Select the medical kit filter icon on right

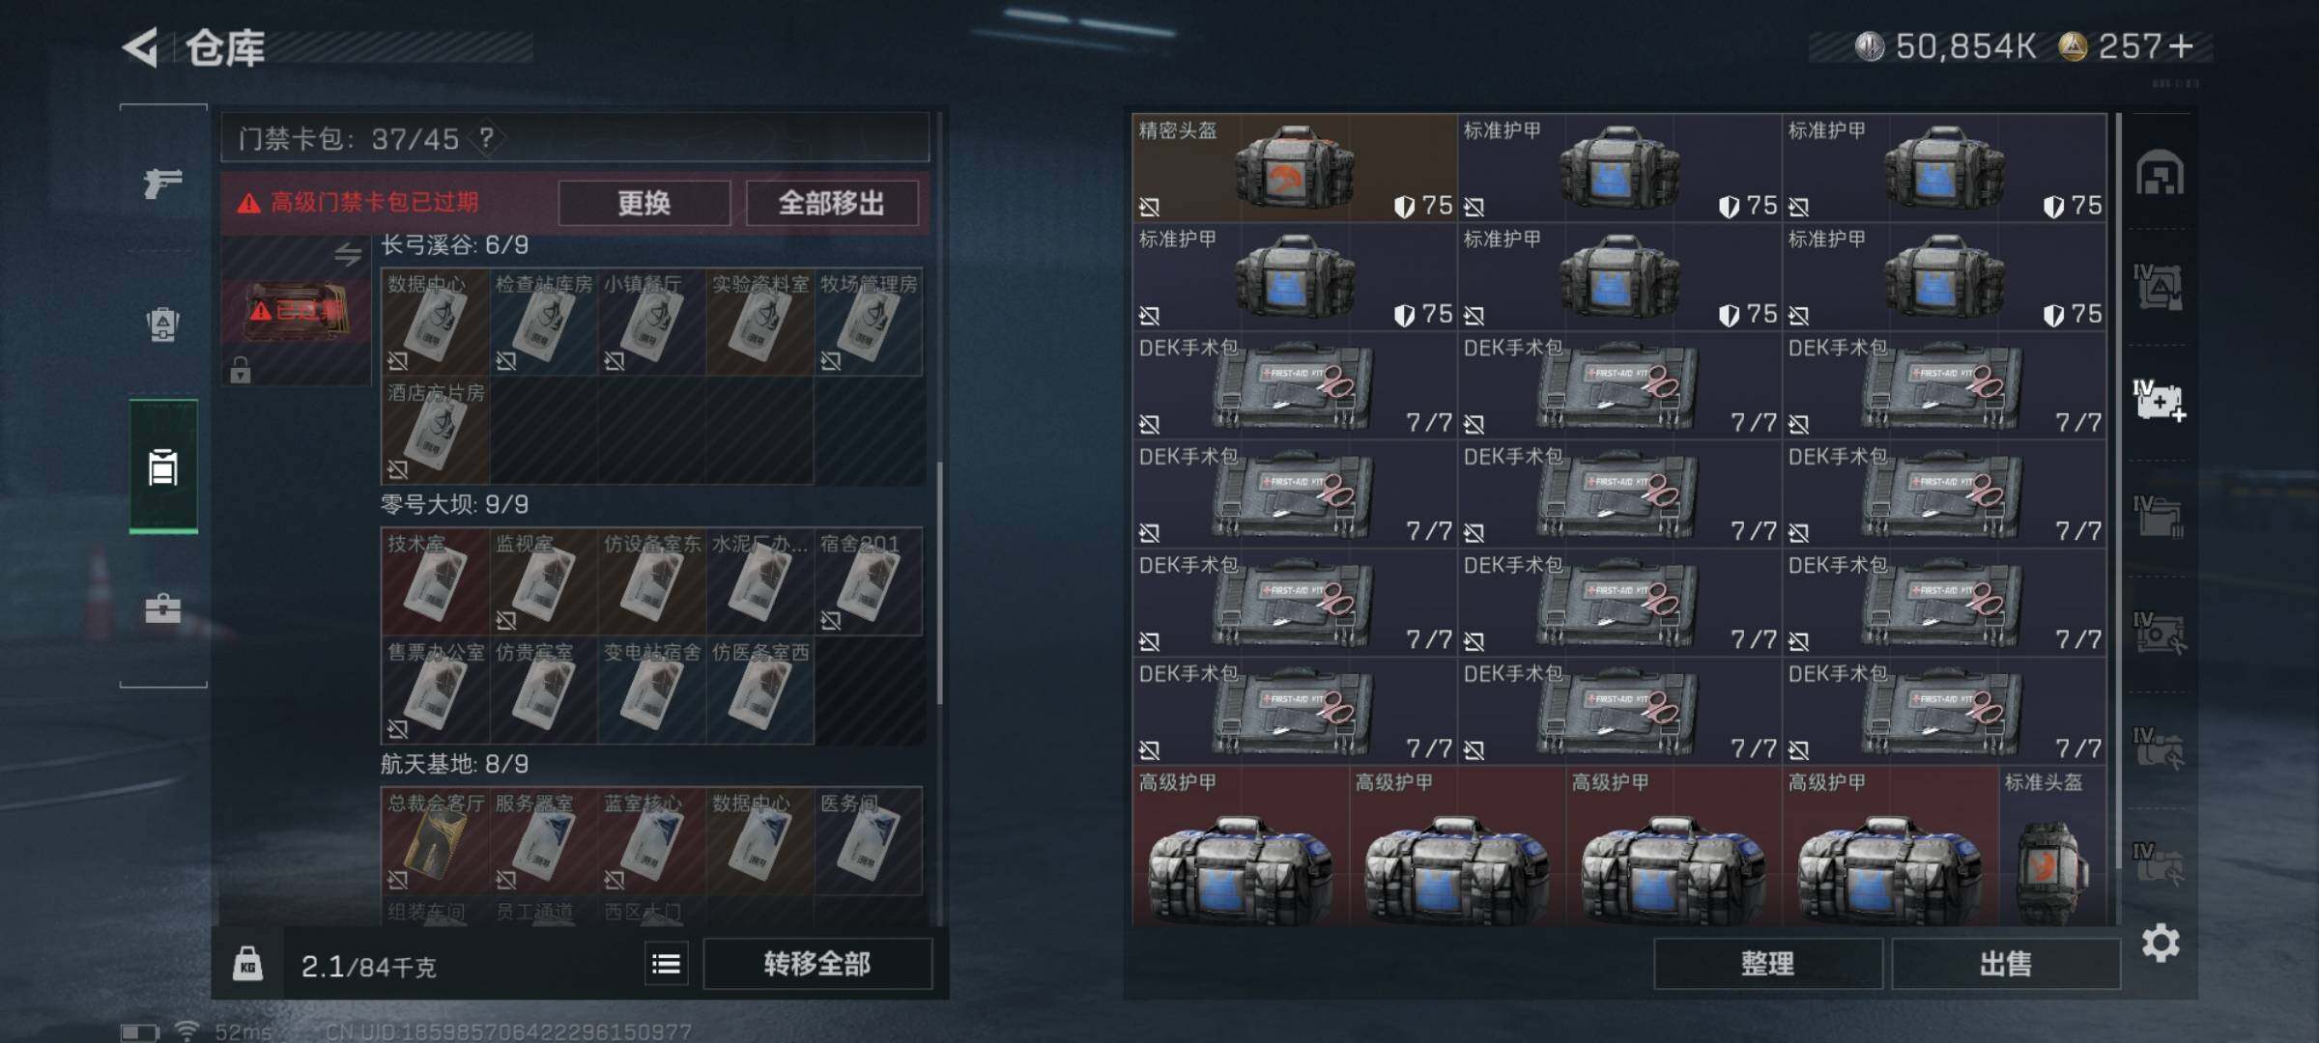[x=2160, y=400]
